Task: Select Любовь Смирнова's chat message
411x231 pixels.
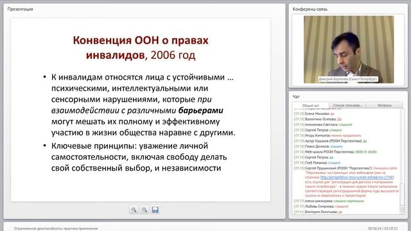Action: coord(321,207)
